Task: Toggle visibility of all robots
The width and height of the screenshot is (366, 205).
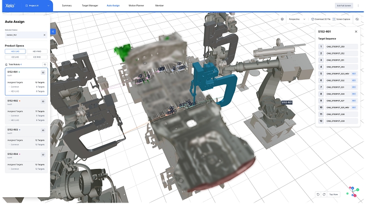Action: tap(45, 64)
